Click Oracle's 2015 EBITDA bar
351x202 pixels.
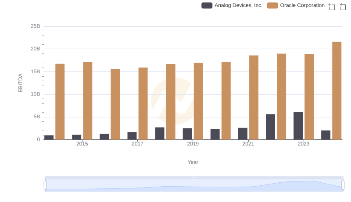point(87,100)
